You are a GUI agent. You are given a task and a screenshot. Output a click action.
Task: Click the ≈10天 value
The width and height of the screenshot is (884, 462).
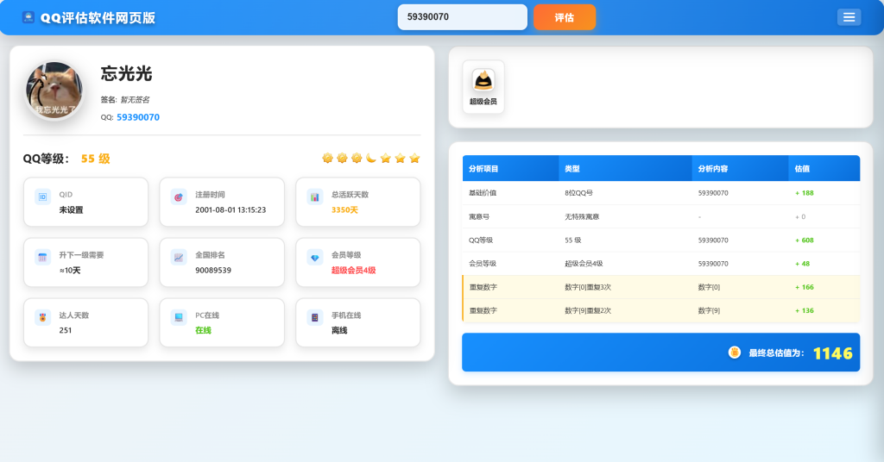pyautogui.click(x=70, y=270)
